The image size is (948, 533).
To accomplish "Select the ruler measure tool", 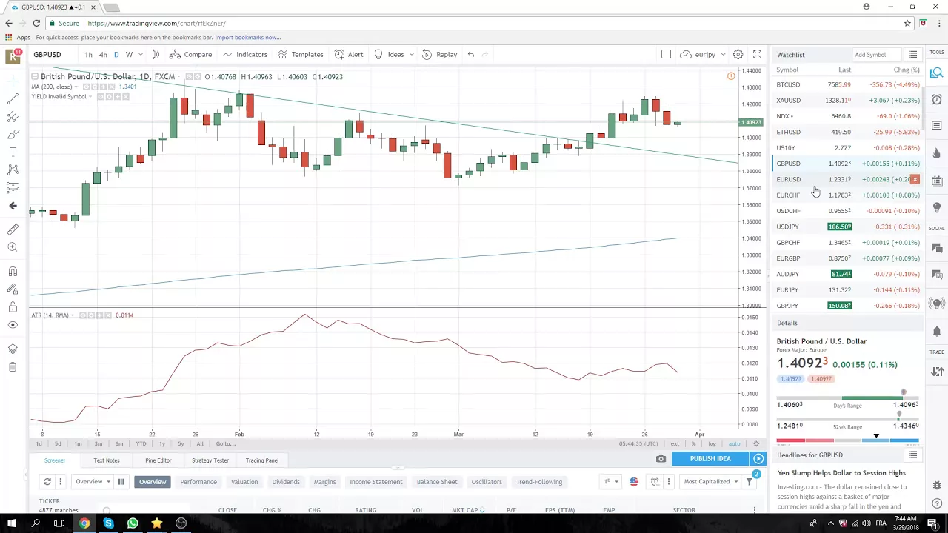I will [x=13, y=229].
